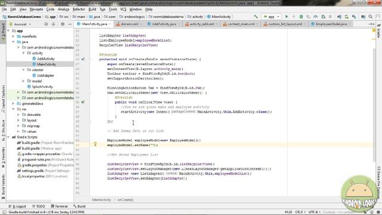The height and width of the screenshot is (215, 382).
Task: Open the AVD Manager icon
Action: [346, 17]
